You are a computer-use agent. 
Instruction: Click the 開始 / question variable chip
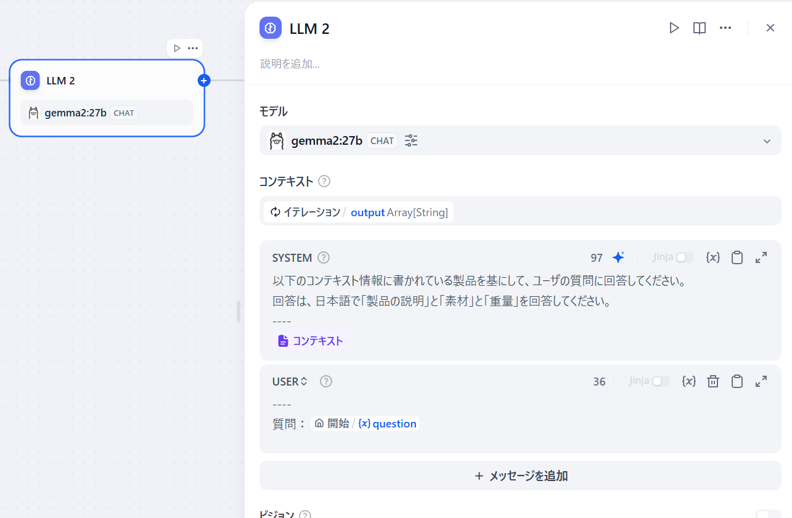tap(365, 423)
